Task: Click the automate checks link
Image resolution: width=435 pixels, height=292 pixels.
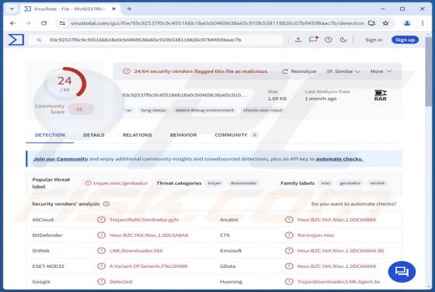Action: click(339, 159)
